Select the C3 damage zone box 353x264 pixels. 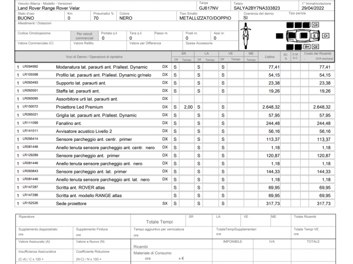point(315,25)
